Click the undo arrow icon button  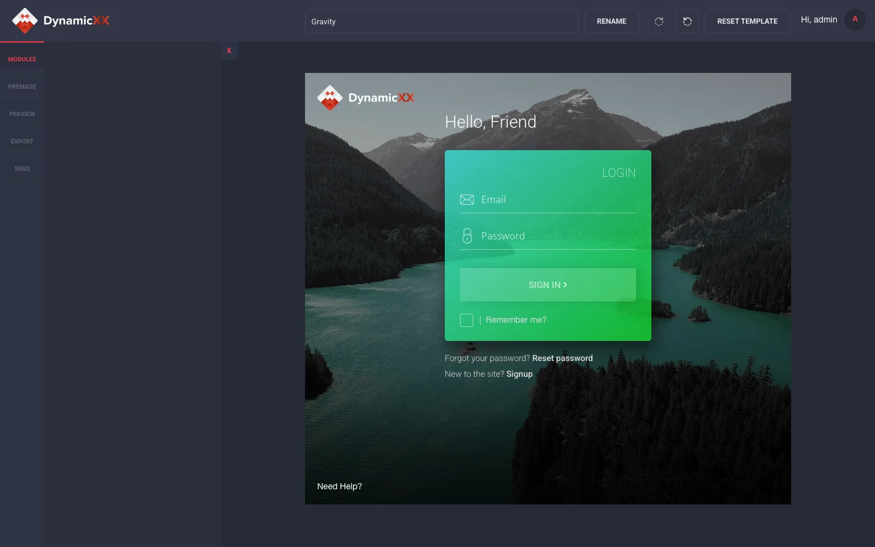point(687,21)
